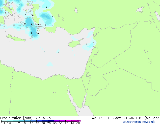
Task: Click the legend scale label 50
Action: 78,123
